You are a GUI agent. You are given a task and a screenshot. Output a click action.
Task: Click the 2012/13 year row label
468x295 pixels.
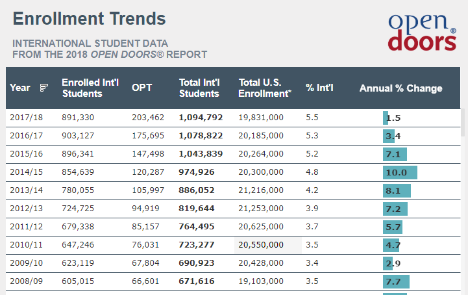pyautogui.click(x=27, y=209)
